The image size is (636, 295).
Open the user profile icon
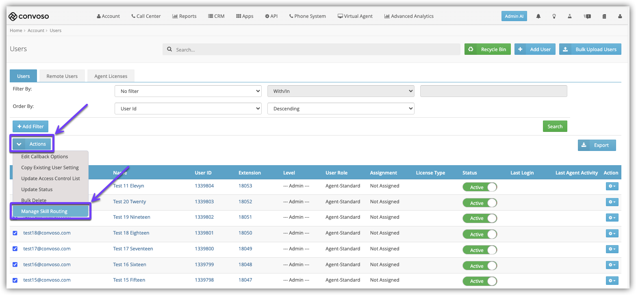coord(620,16)
